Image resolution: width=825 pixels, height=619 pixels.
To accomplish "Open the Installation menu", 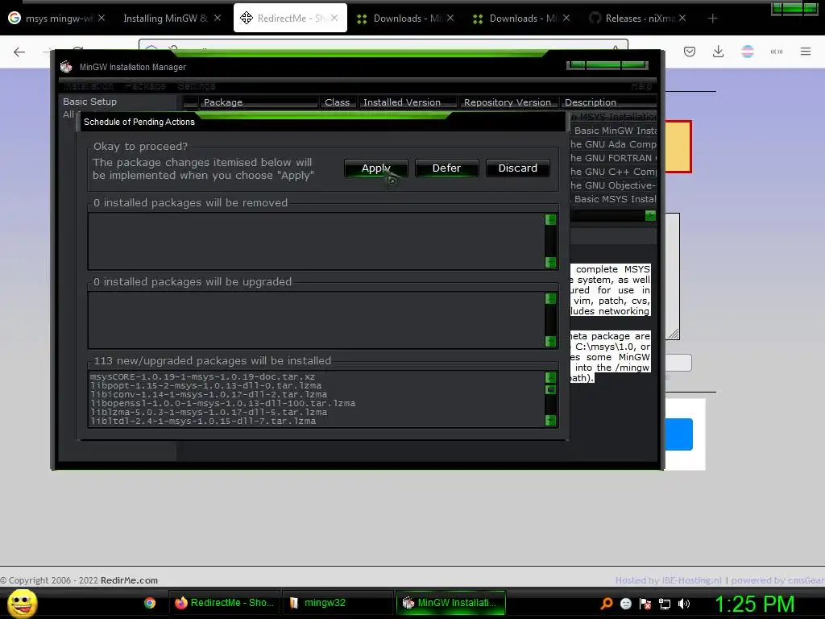I will (x=88, y=85).
